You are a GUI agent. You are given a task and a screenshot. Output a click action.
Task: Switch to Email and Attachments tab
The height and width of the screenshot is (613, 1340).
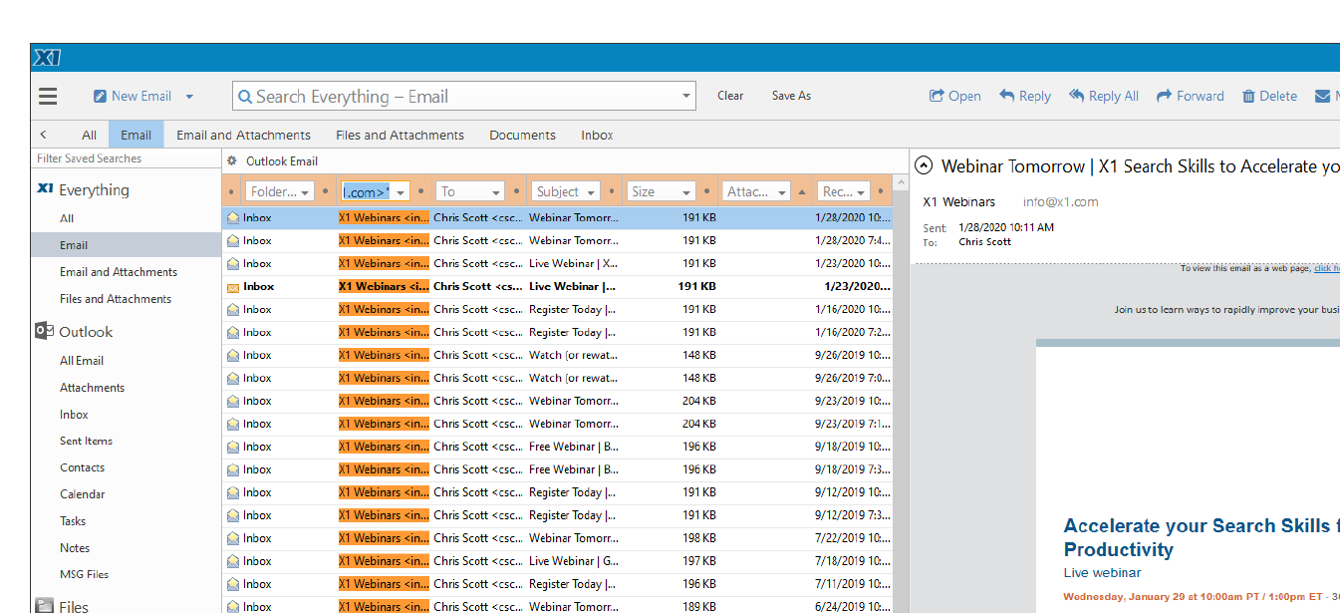click(244, 135)
